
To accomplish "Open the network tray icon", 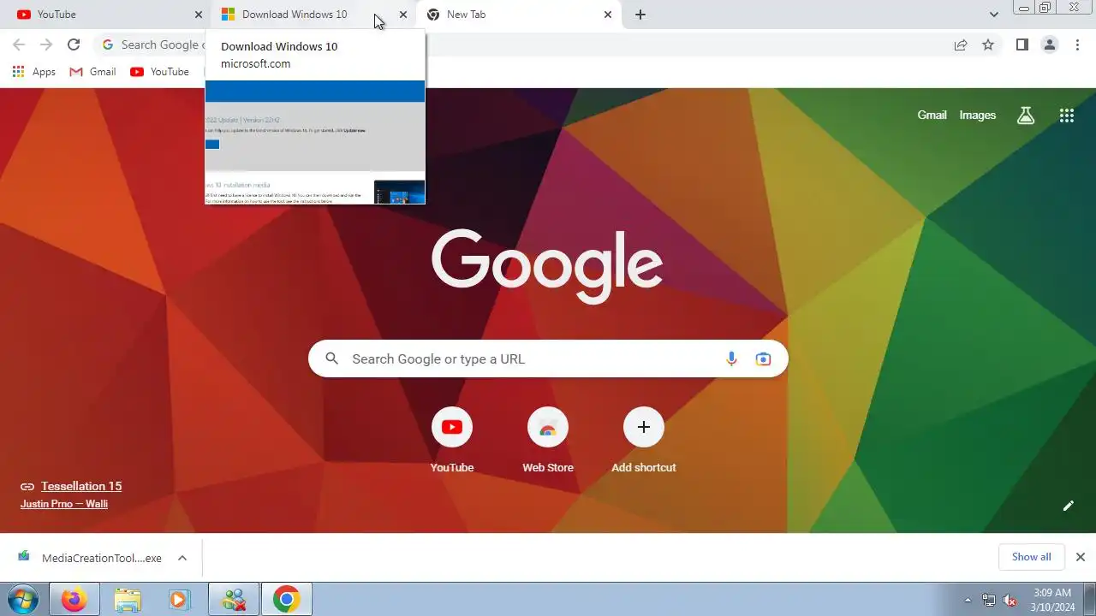I will pos(988,600).
